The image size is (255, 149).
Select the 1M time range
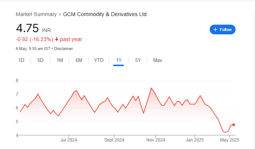(x=60, y=60)
